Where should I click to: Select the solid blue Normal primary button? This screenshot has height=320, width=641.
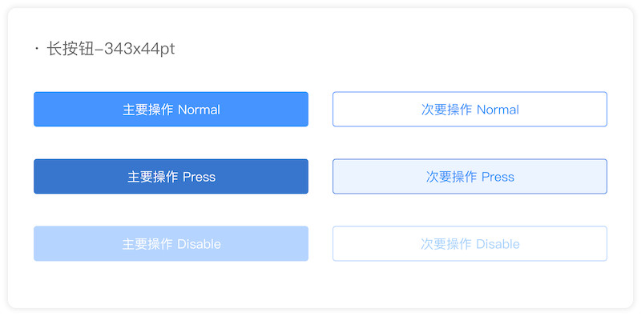click(171, 110)
